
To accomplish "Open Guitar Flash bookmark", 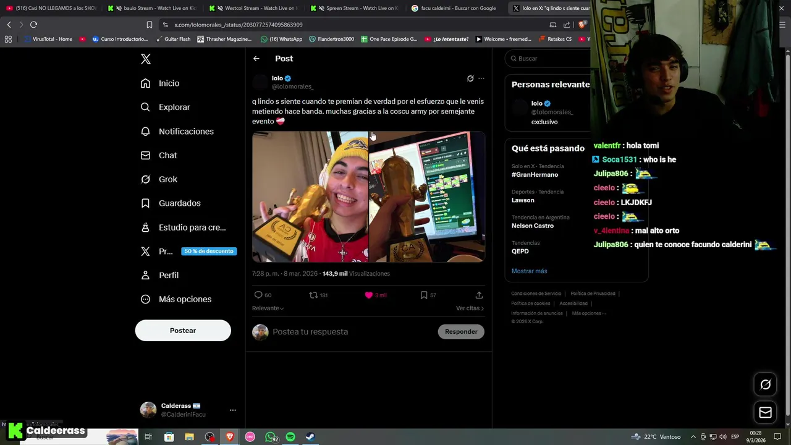I will [172, 39].
